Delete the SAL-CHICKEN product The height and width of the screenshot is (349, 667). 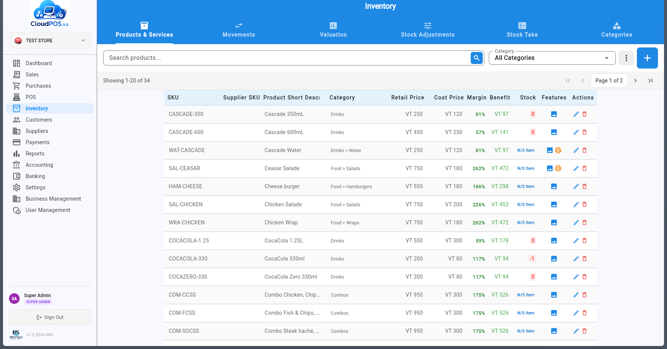585,204
